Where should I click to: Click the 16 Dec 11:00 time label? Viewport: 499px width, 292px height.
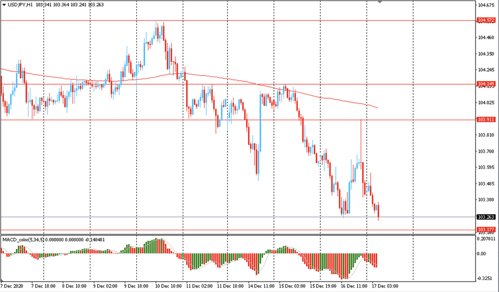coord(354,286)
